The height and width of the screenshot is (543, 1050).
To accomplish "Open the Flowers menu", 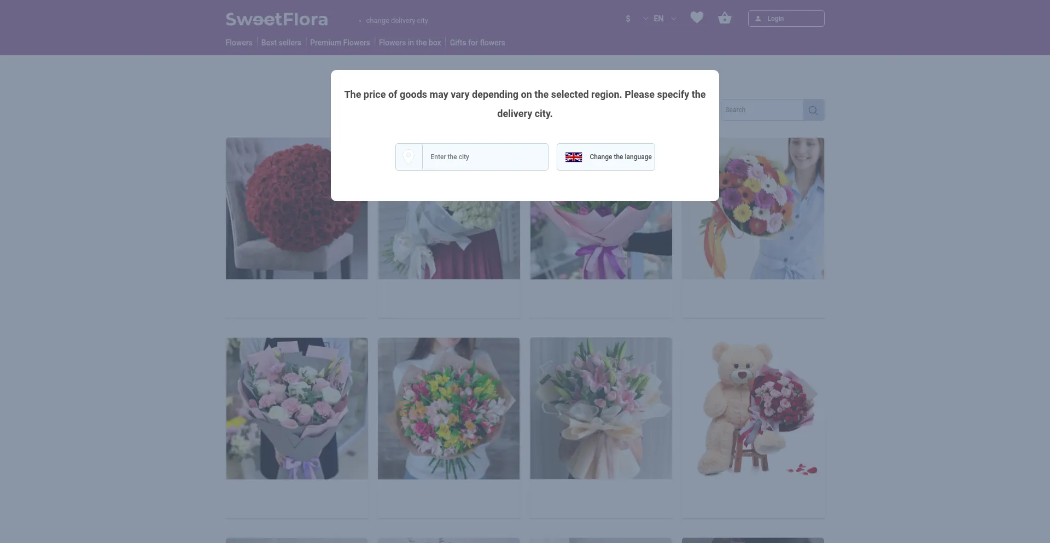I will (239, 43).
